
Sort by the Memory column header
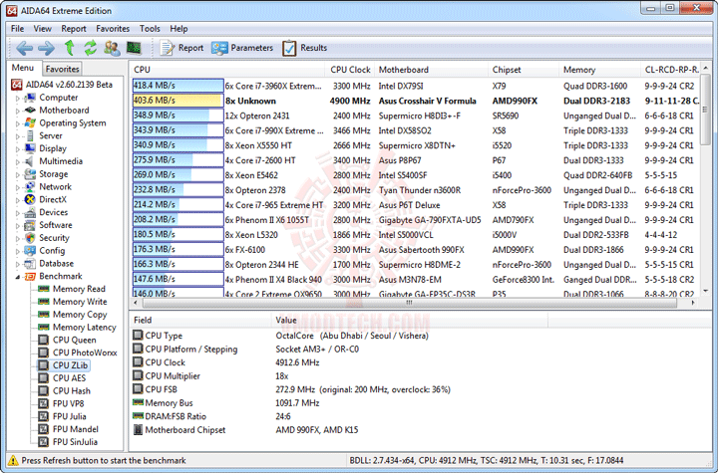pyautogui.click(x=599, y=70)
